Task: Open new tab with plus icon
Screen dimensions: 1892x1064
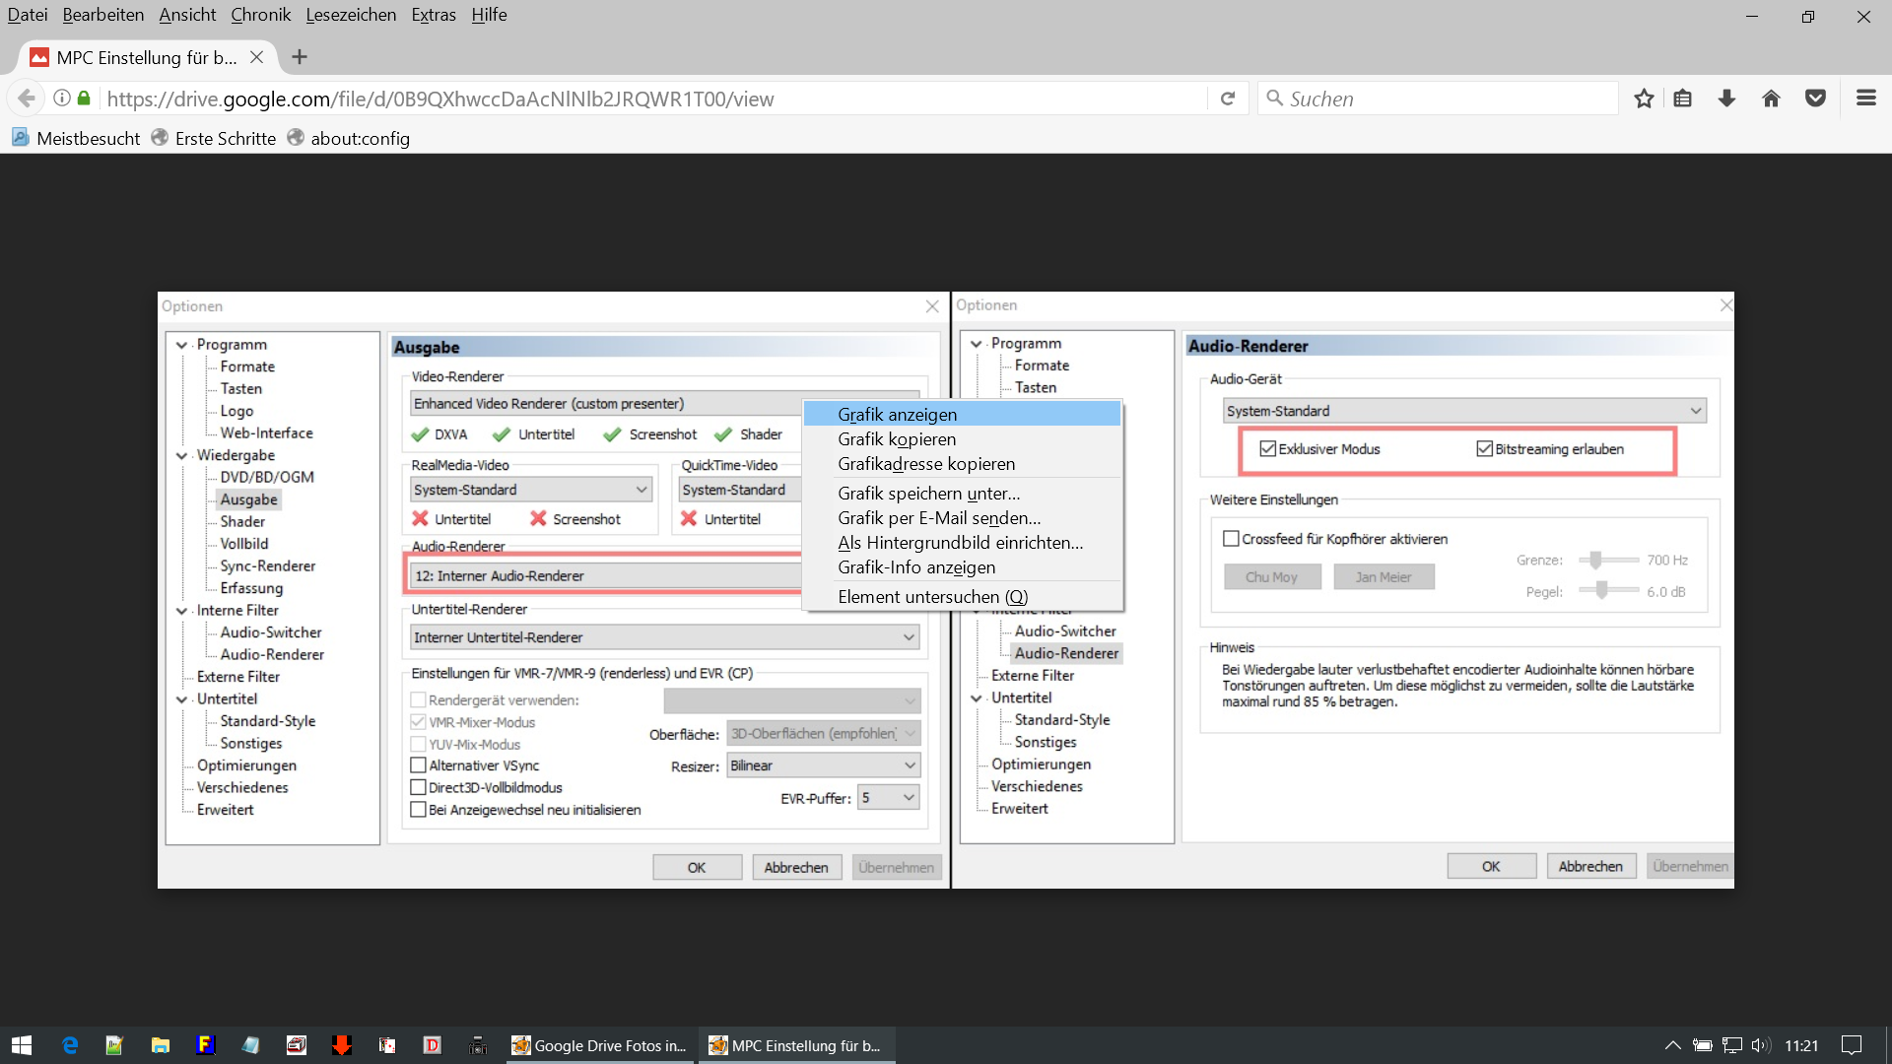Action: [x=300, y=57]
